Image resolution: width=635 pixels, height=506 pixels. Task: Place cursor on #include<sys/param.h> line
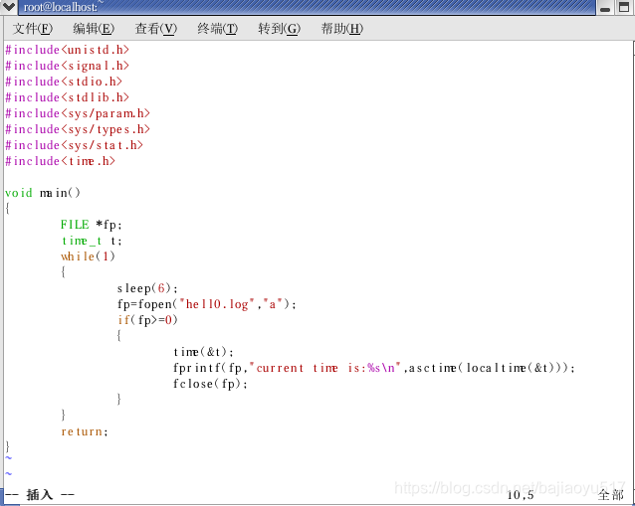pyautogui.click(x=78, y=113)
